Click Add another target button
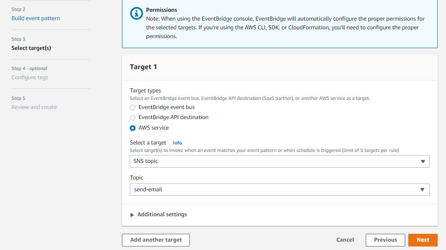446x250 pixels. 156,240
